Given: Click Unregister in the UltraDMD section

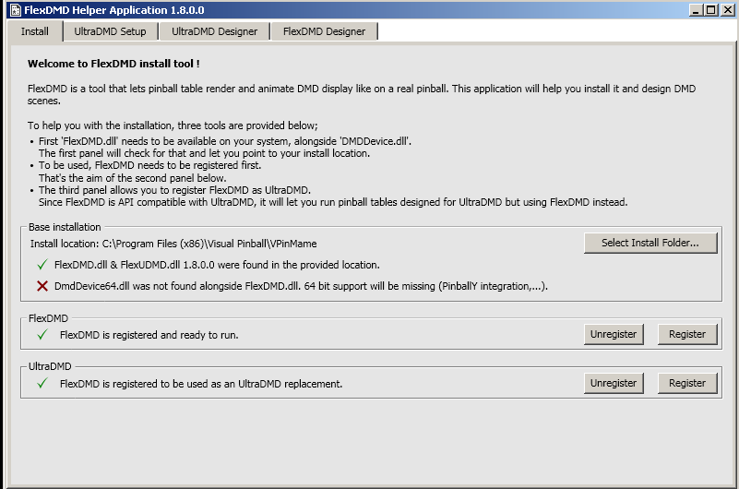Looking at the screenshot, I should point(614,383).
